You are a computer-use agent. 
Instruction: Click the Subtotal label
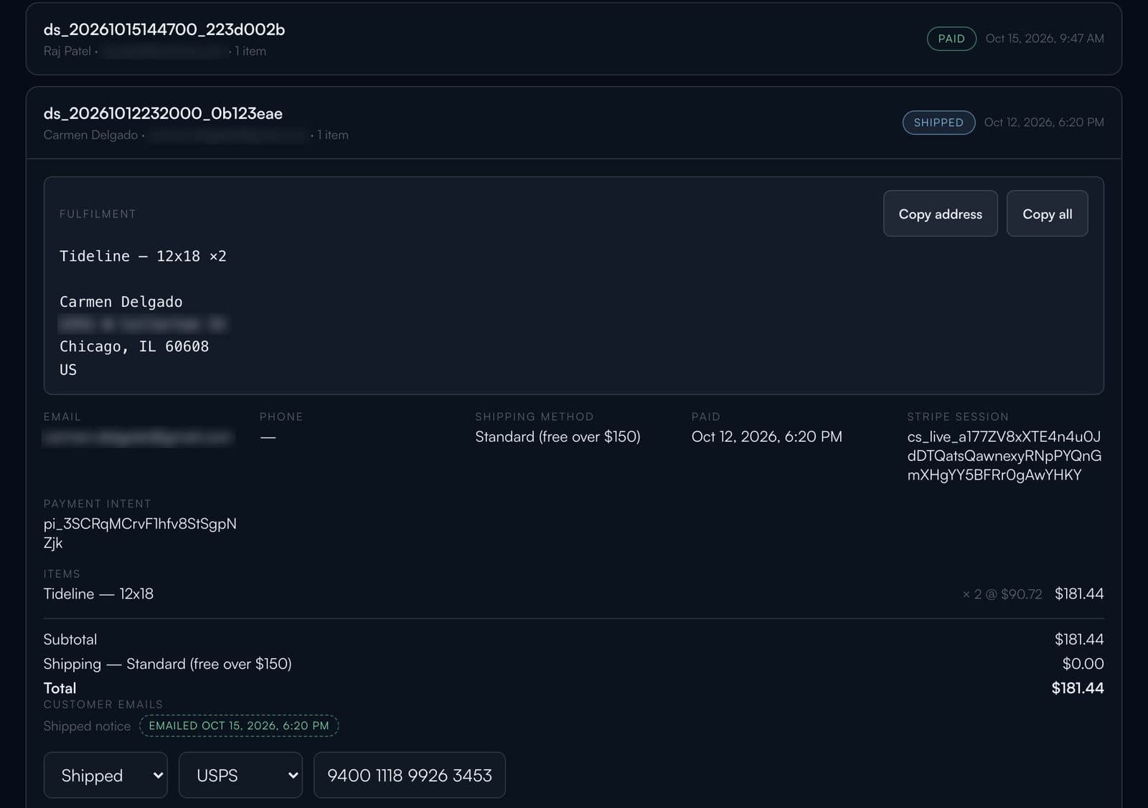[70, 640]
